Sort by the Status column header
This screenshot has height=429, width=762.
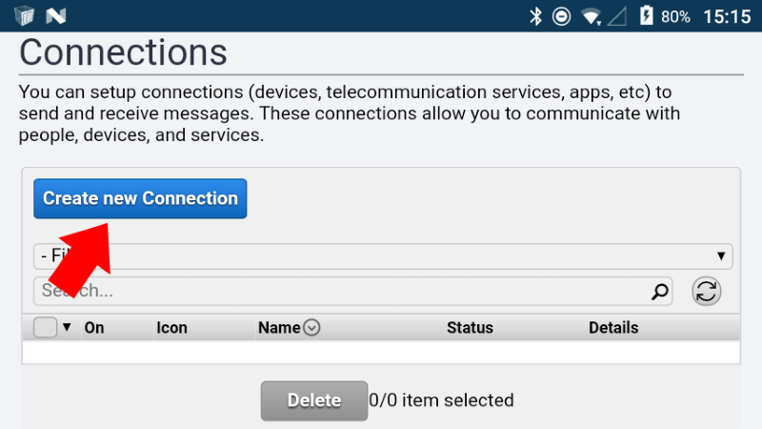[x=470, y=328]
